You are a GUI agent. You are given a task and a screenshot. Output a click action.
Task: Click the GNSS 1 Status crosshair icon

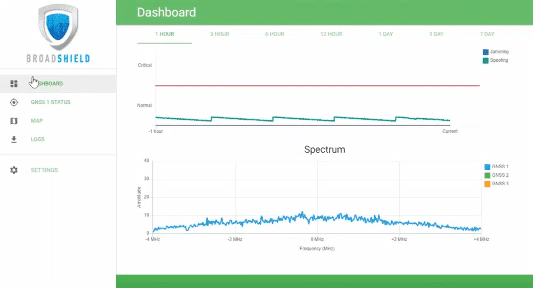pyautogui.click(x=14, y=102)
